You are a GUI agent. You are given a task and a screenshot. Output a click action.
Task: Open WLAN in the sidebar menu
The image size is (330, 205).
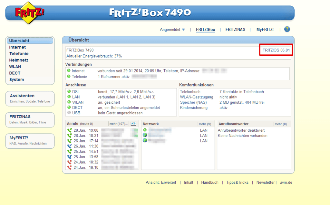[x=15, y=67]
